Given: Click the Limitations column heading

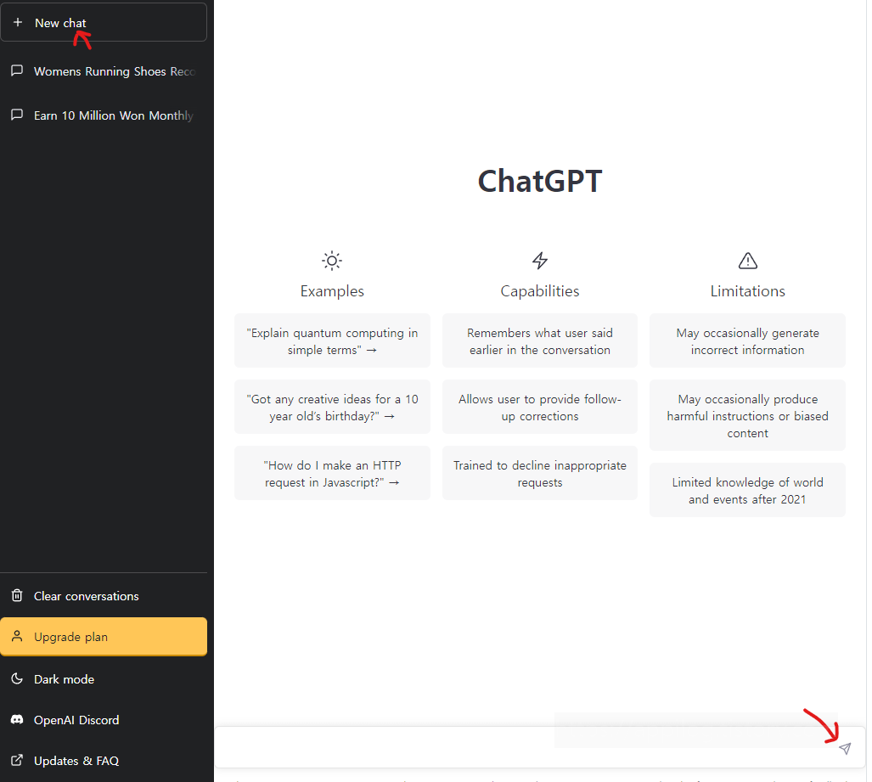Looking at the screenshot, I should click(747, 291).
